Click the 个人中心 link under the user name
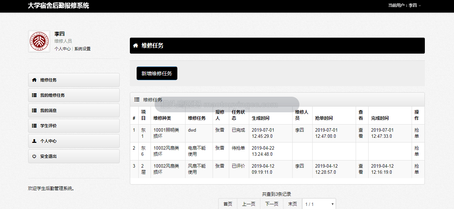454x209 pixels. (x=63, y=49)
